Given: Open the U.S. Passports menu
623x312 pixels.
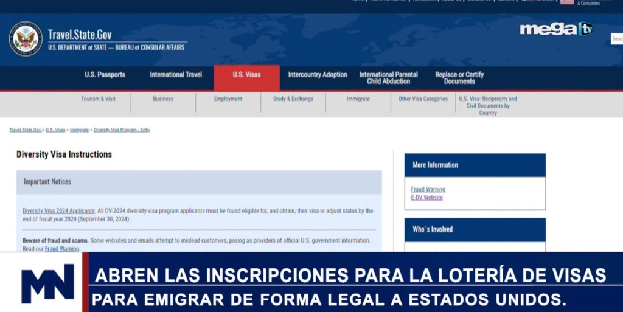Looking at the screenshot, I should 105,75.
